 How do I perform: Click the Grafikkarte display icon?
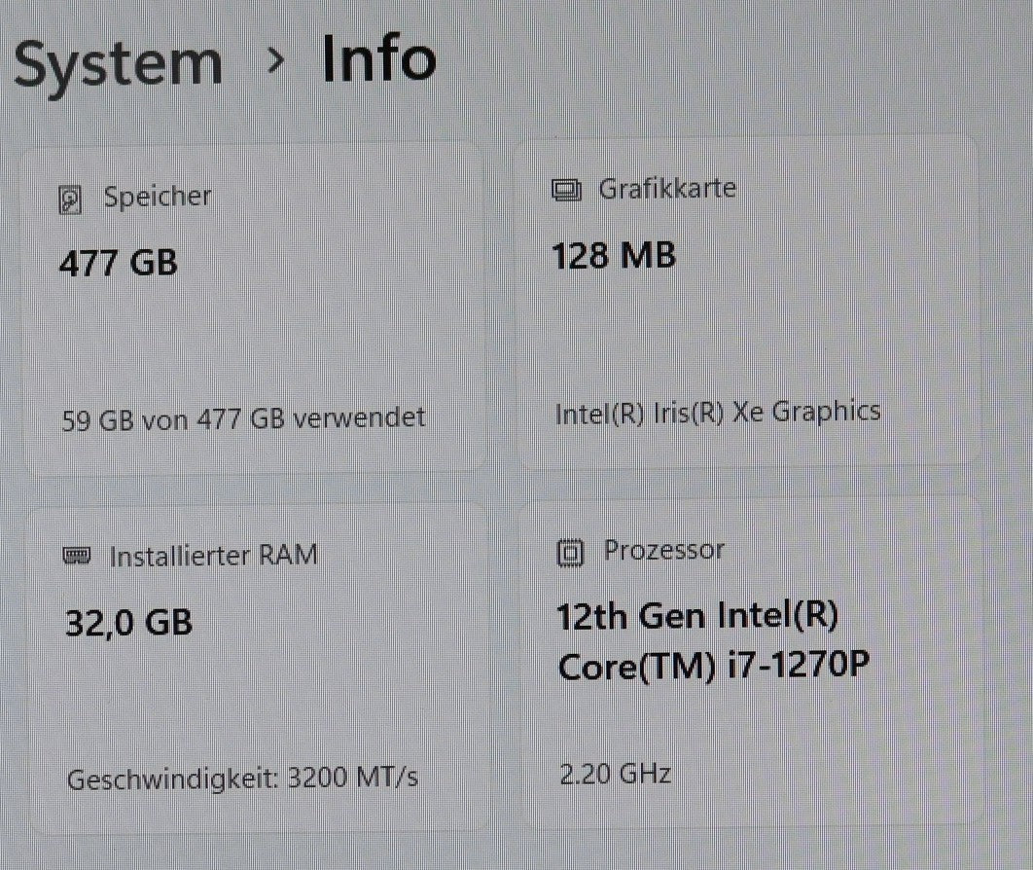(565, 190)
